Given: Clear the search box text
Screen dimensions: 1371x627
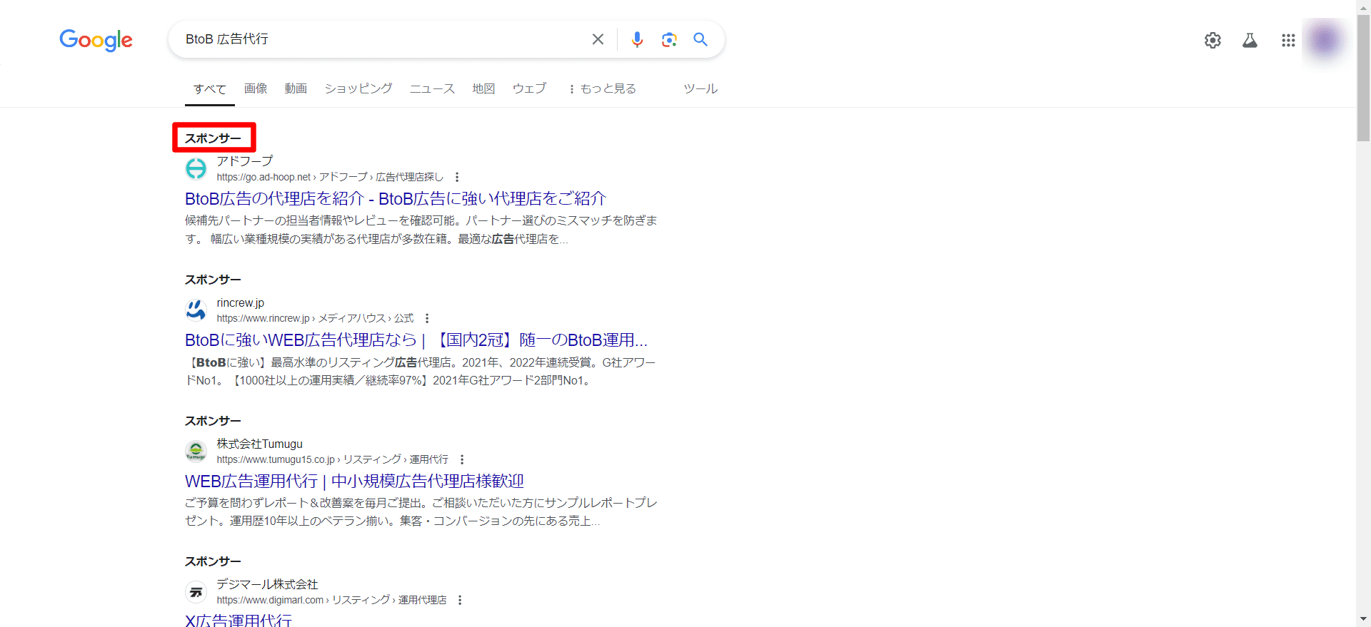Looking at the screenshot, I should [x=598, y=39].
